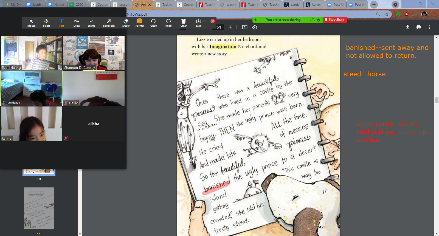Open the green security shield icon

[319, 20]
